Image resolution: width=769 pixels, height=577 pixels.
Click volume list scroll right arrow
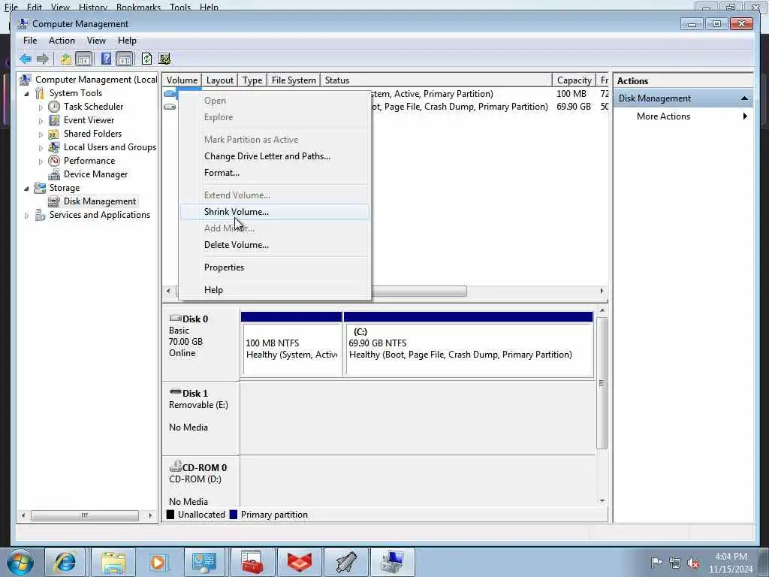602,292
